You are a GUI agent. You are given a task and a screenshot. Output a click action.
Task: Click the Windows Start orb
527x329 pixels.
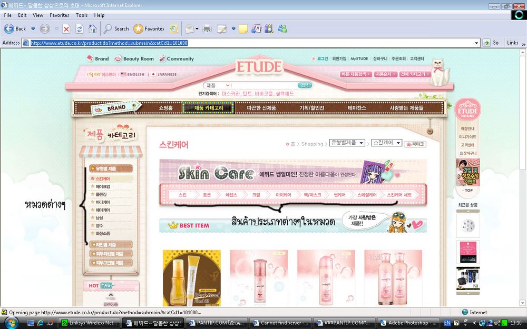[x=12, y=323]
